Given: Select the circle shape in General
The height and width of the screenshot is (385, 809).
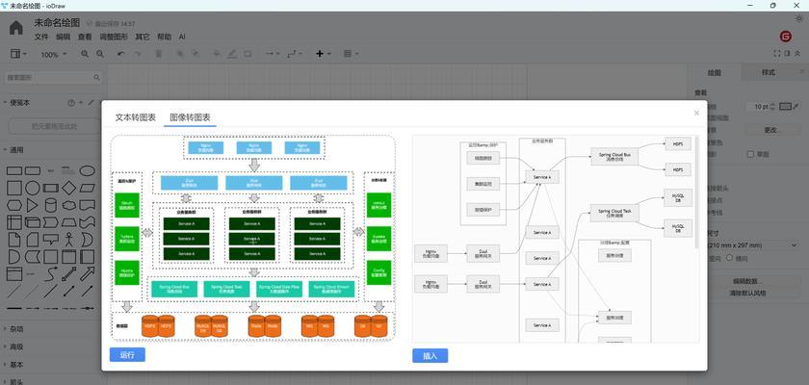Looking at the screenshot, I should (33, 188).
